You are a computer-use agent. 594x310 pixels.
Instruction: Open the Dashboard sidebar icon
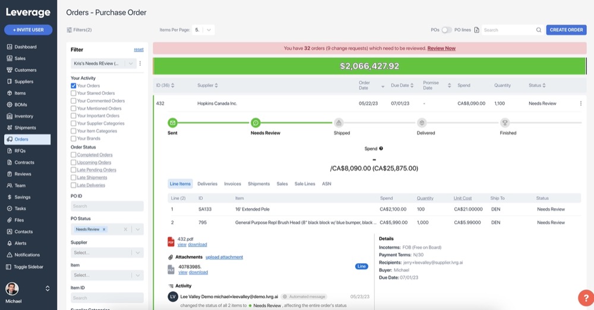(10, 47)
